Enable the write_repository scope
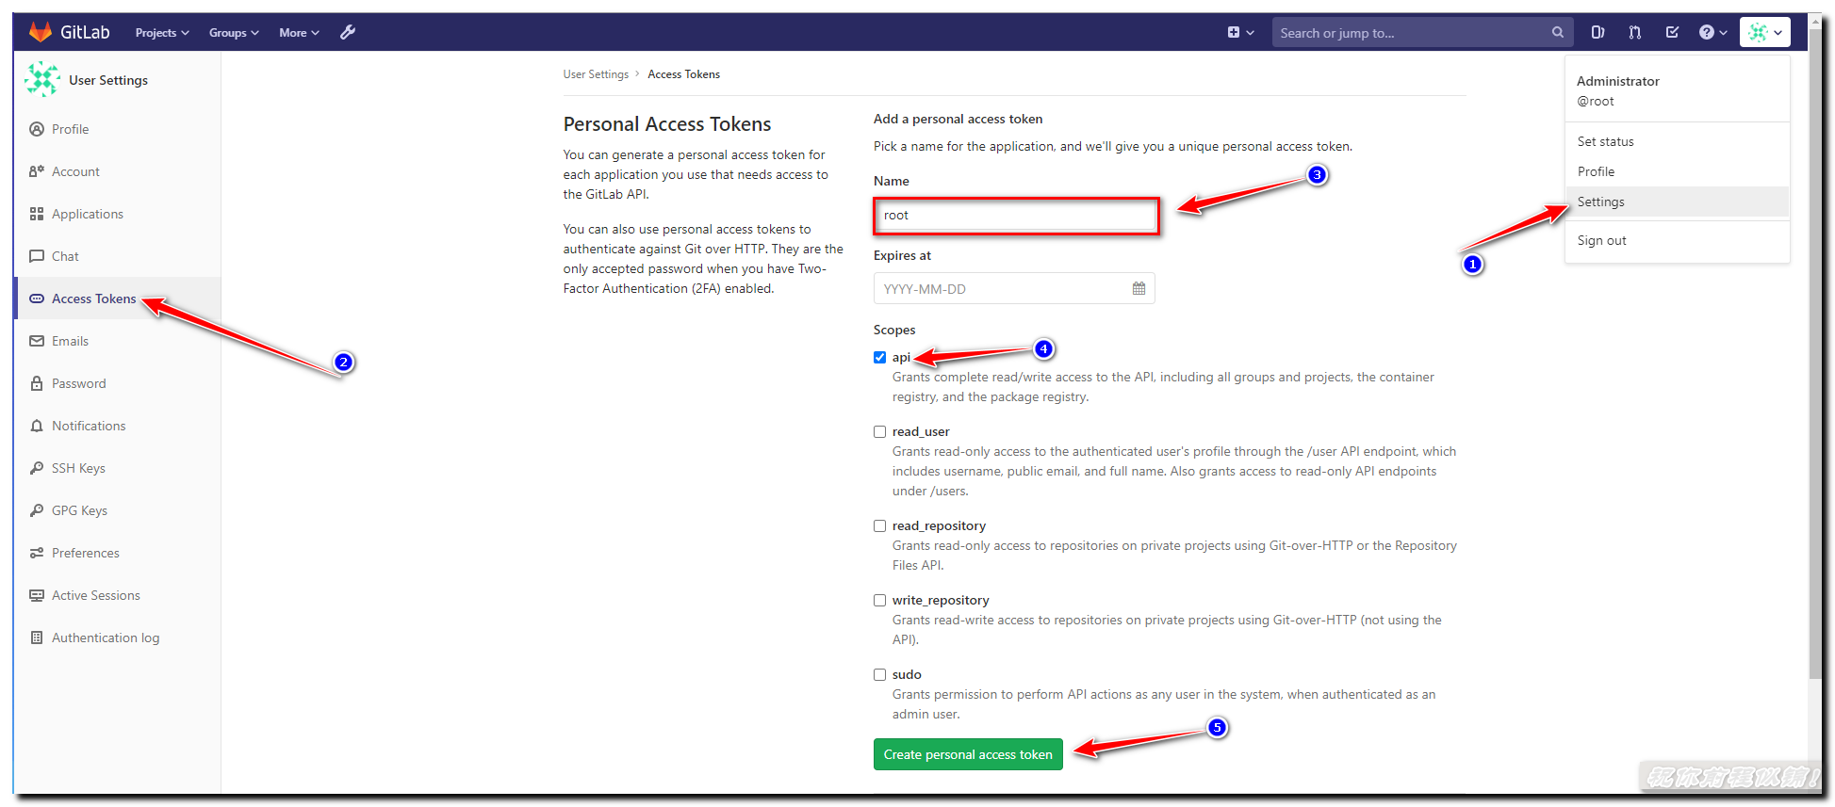 [879, 600]
